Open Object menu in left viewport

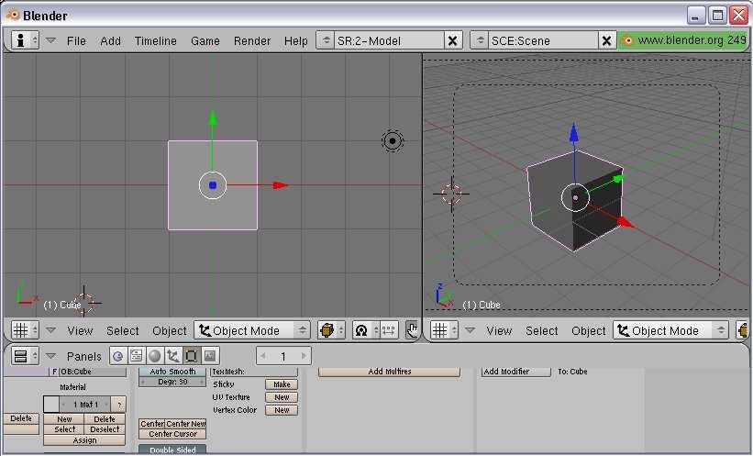tap(169, 330)
